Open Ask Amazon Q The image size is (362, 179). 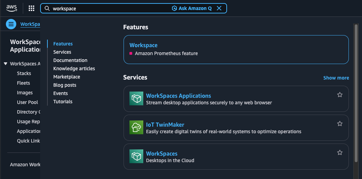click(192, 8)
